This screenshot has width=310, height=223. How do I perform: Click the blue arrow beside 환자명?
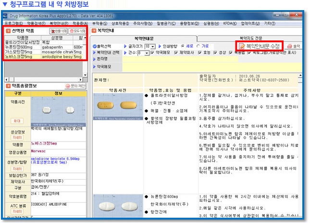click(95, 59)
